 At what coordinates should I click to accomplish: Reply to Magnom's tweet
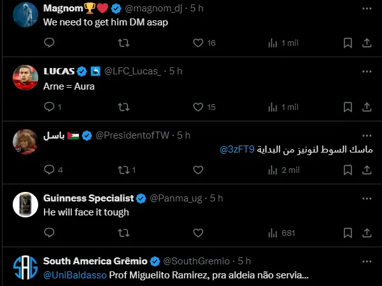(x=50, y=43)
